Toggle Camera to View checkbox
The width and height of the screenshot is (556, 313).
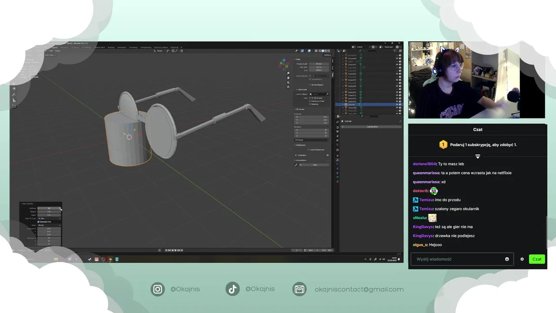pos(310,101)
